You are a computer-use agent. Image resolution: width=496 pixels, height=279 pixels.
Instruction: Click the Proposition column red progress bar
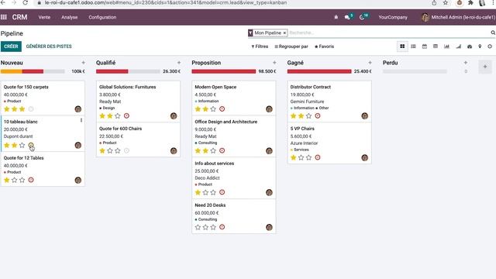tap(224, 71)
